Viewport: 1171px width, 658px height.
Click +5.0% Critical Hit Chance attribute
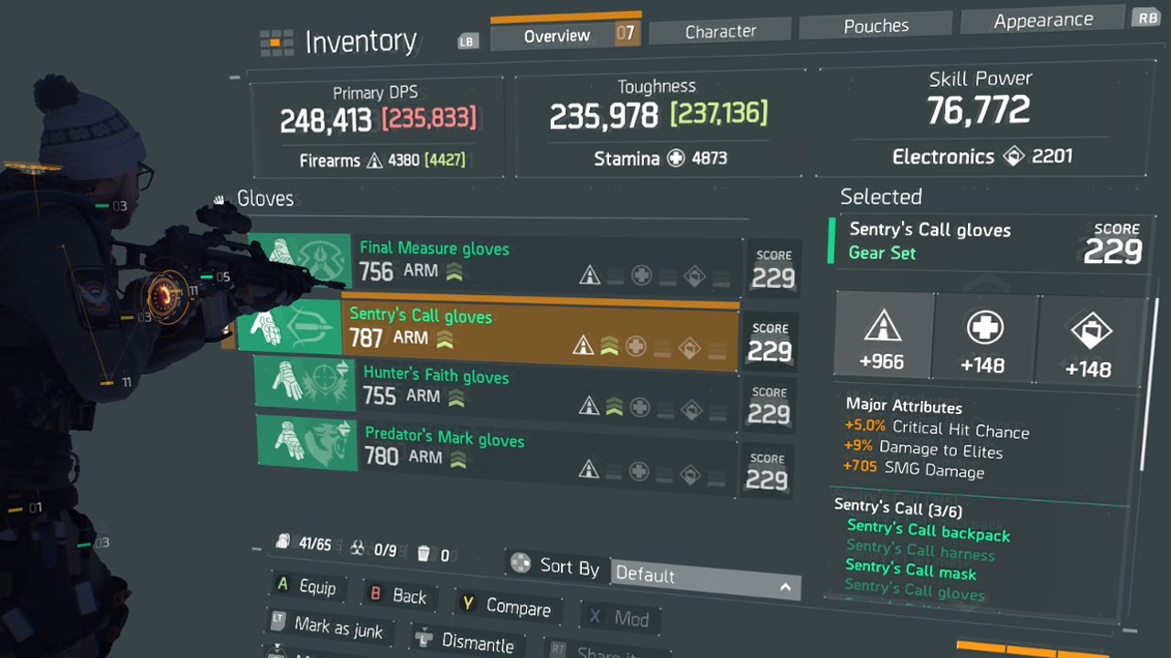936,428
